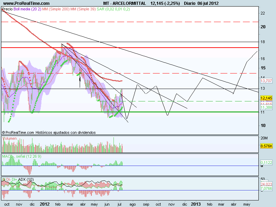
Task: Click the chart date '06 jul 2012'
Action: coord(208,3)
